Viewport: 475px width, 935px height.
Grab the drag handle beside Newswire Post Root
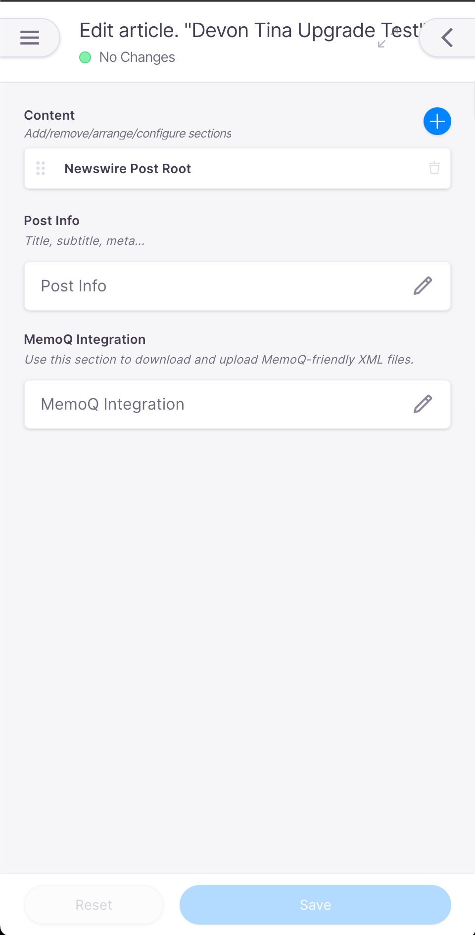41,168
